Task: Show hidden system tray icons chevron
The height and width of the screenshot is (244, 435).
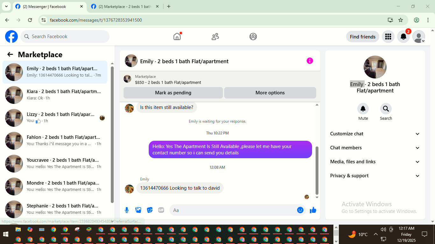Action: click(375, 234)
